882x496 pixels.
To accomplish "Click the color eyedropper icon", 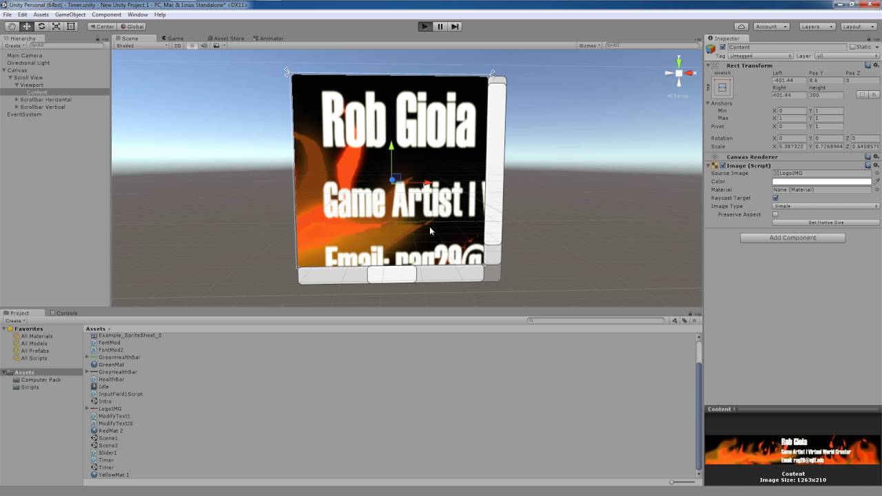I will coord(876,181).
